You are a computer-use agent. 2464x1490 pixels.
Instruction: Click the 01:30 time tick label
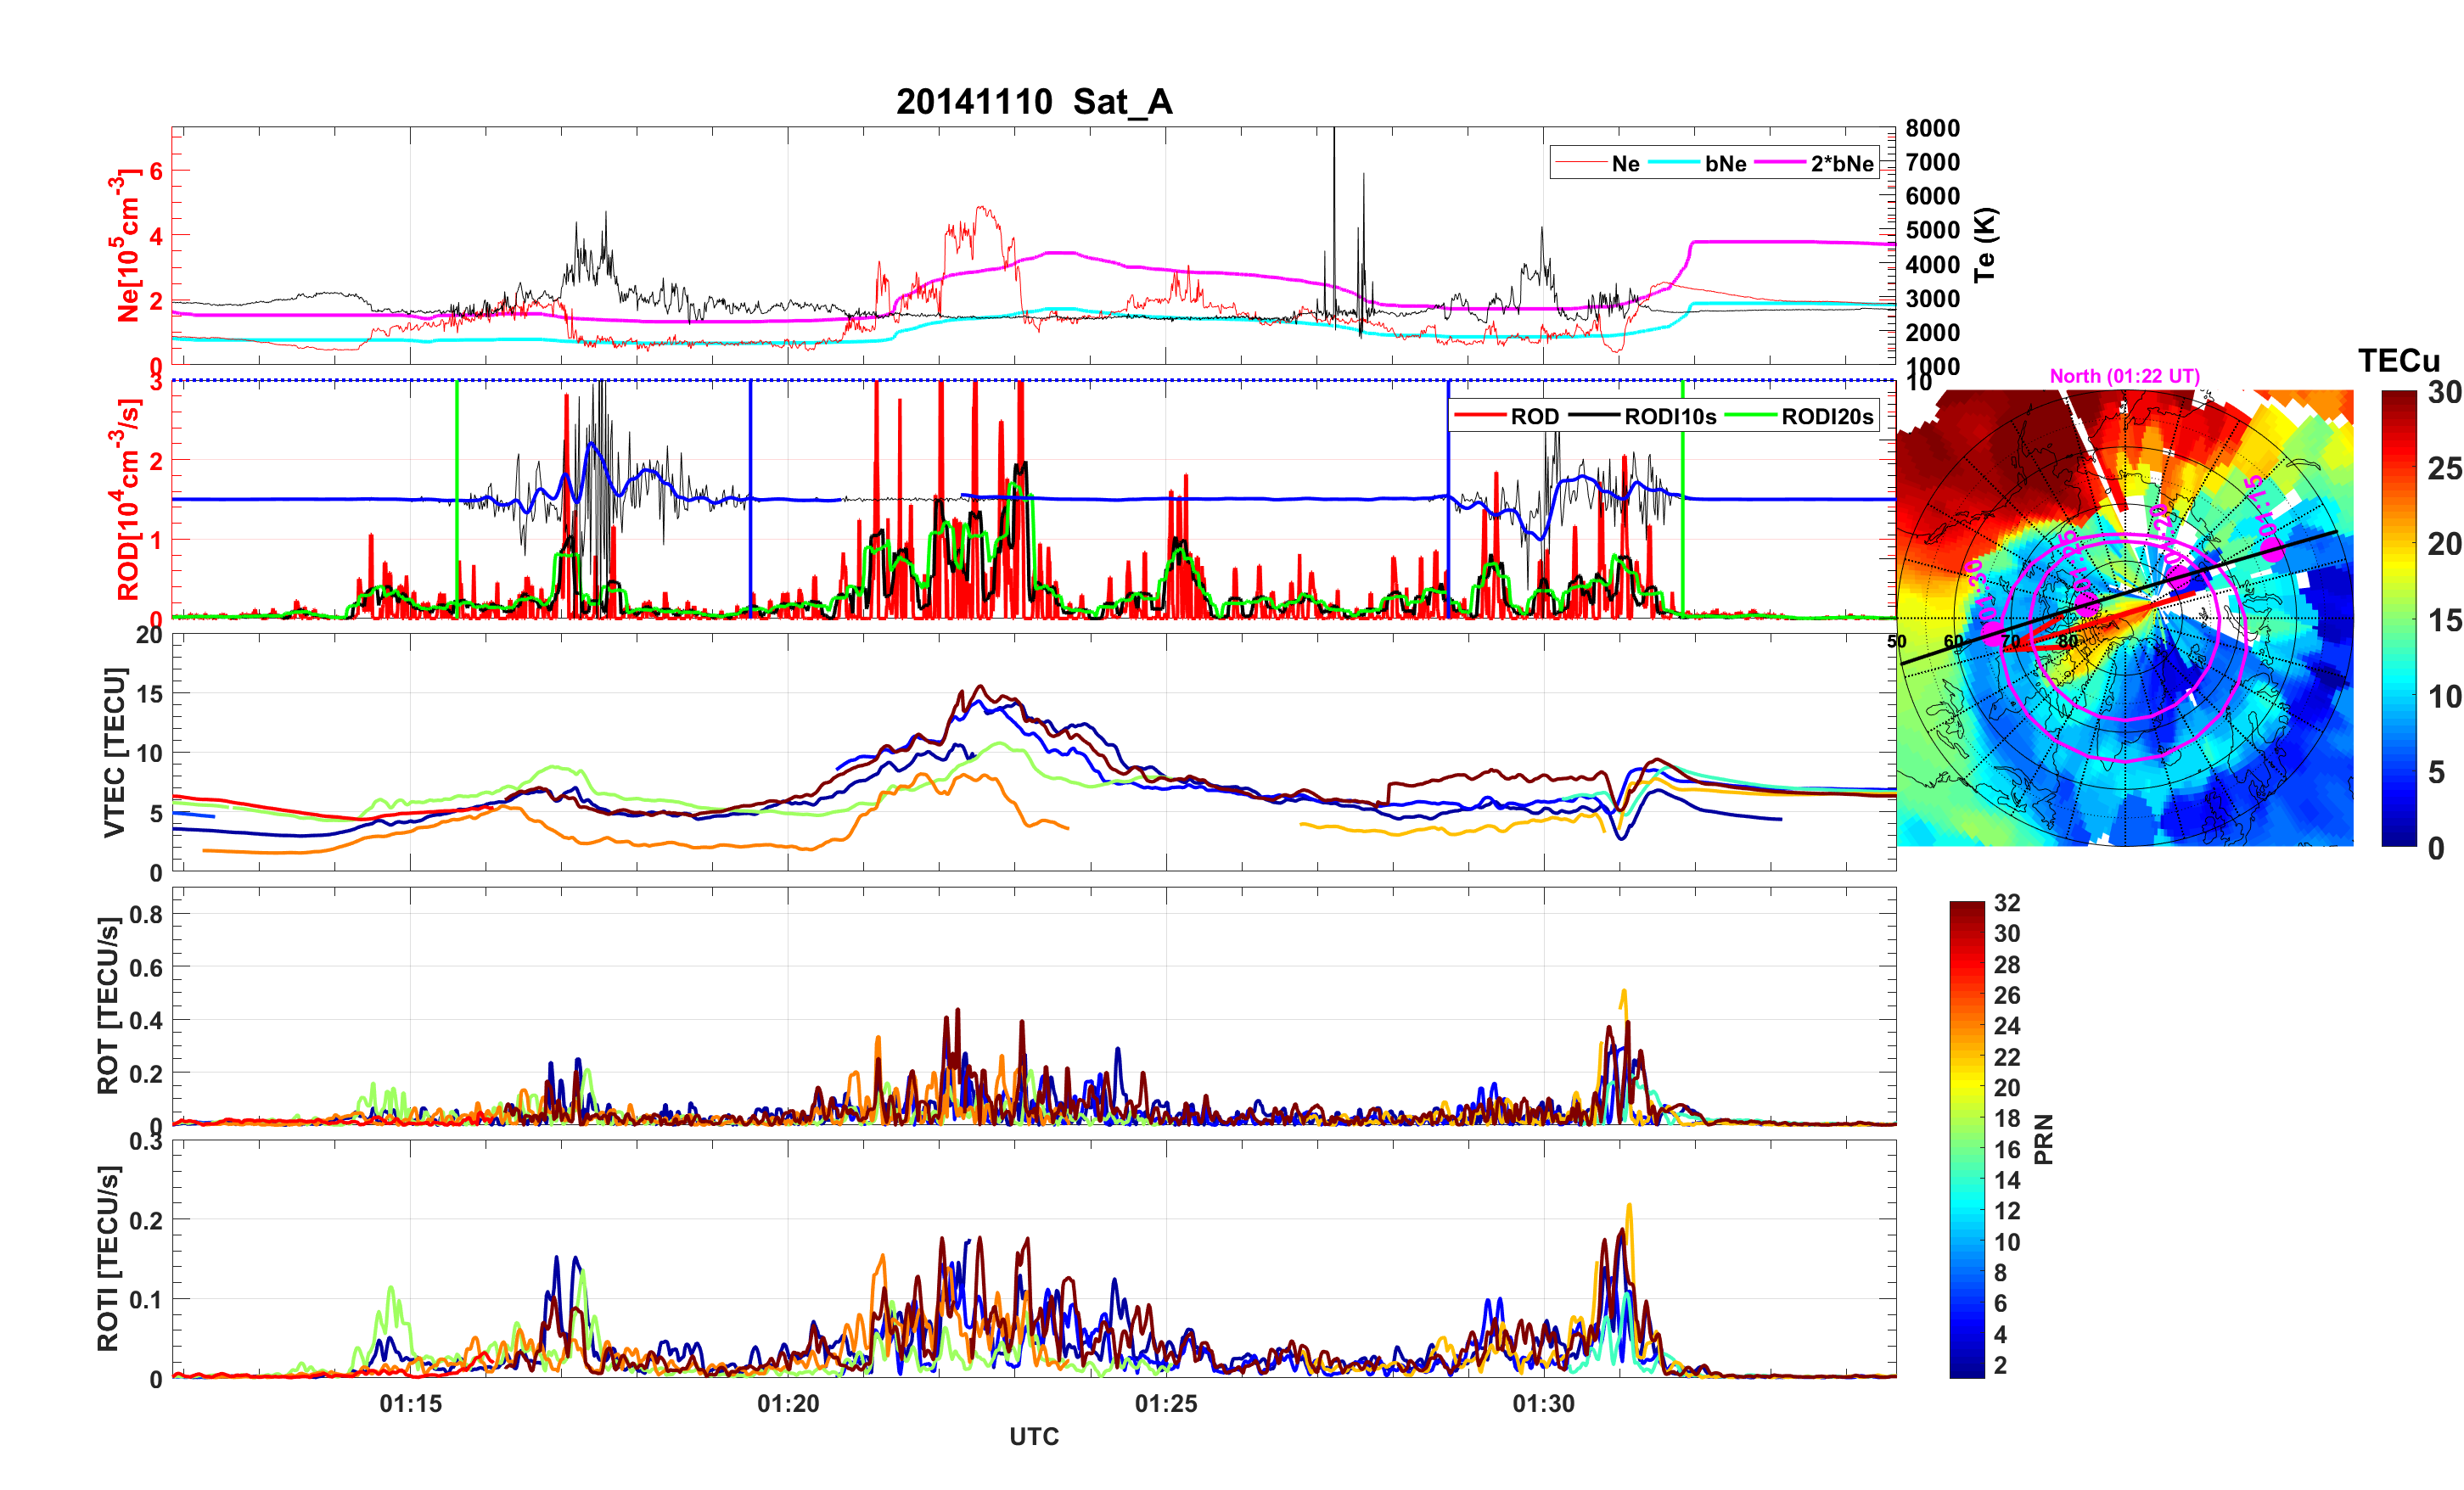1543,1404
